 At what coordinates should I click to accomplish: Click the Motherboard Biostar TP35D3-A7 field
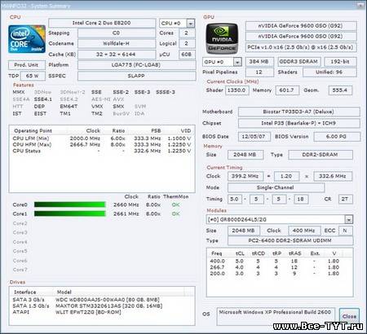point(298,112)
